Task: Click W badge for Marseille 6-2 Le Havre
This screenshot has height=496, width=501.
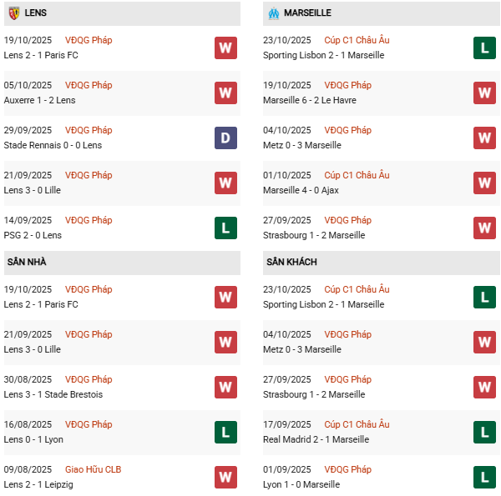Action: (x=484, y=93)
